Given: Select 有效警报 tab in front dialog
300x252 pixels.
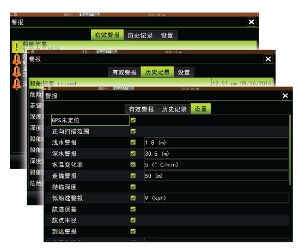Looking at the screenshot, I should pyautogui.click(x=141, y=109).
